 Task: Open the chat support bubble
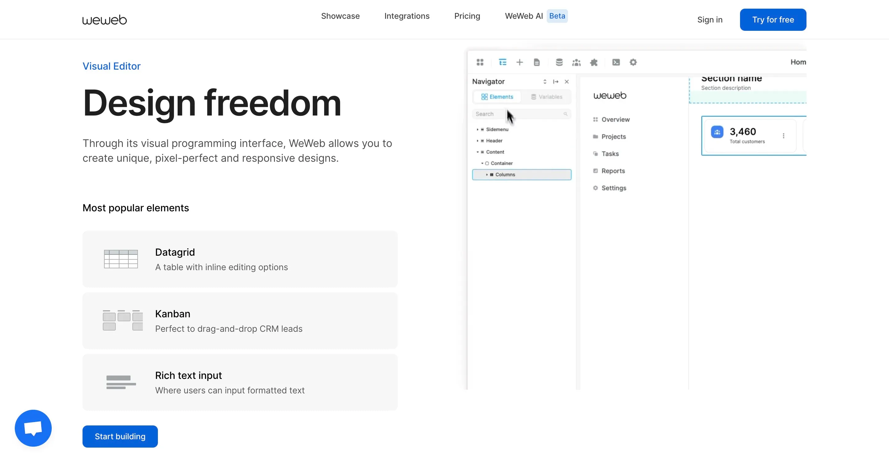33,428
